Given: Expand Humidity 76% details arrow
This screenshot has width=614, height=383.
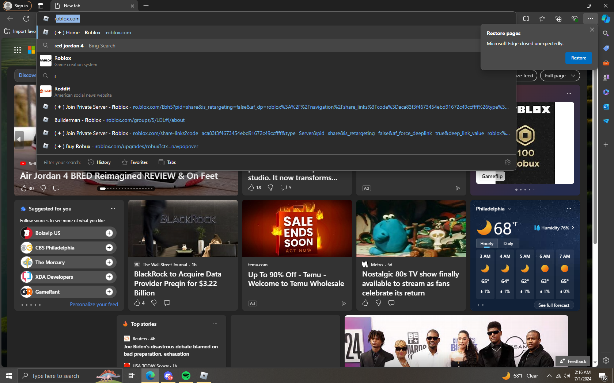Looking at the screenshot, I should coord(573,228).
